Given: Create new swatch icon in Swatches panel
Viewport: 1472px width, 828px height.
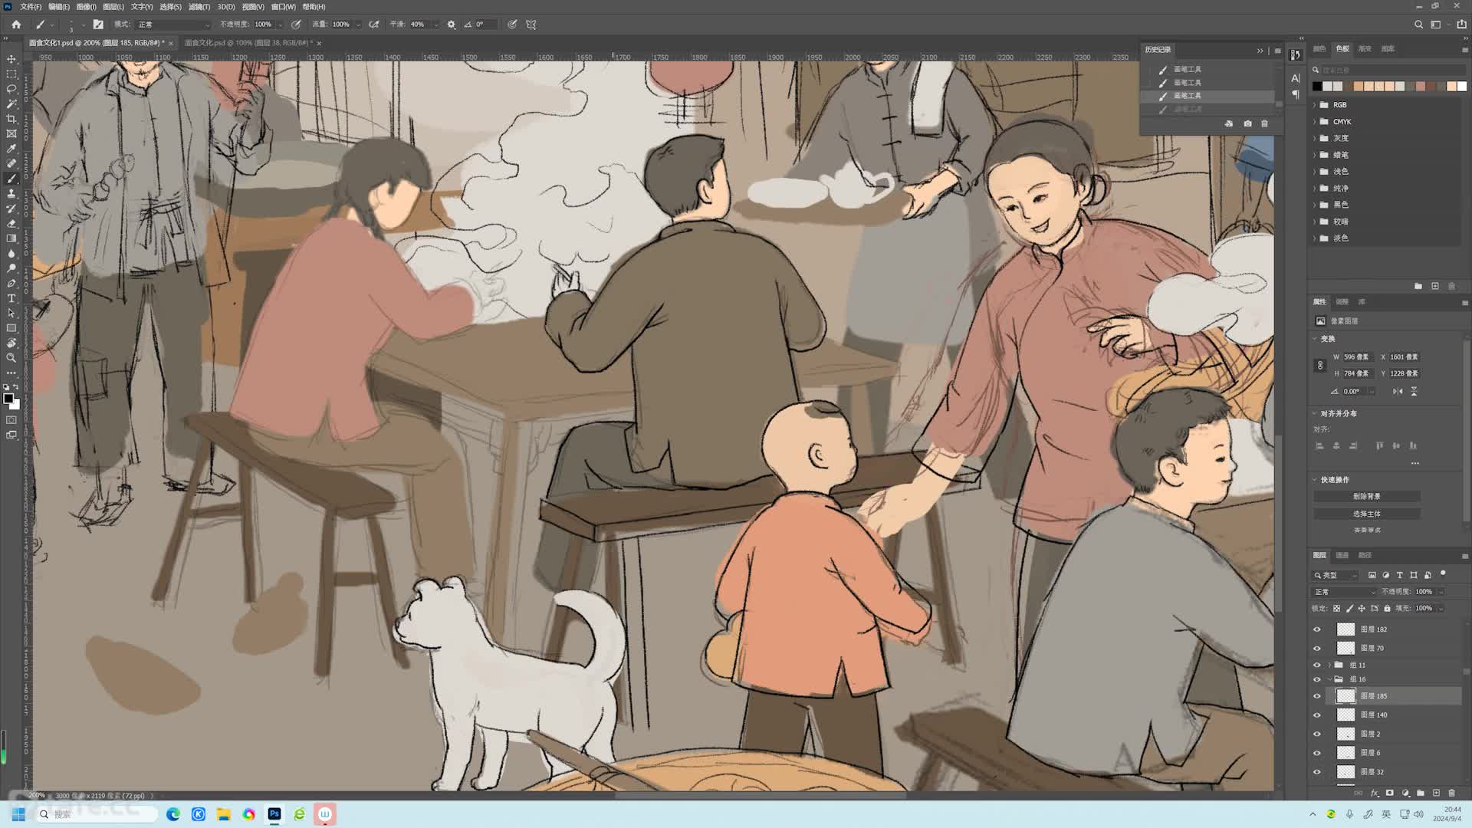Looking at the screenshot, I should pos(1435,286).
